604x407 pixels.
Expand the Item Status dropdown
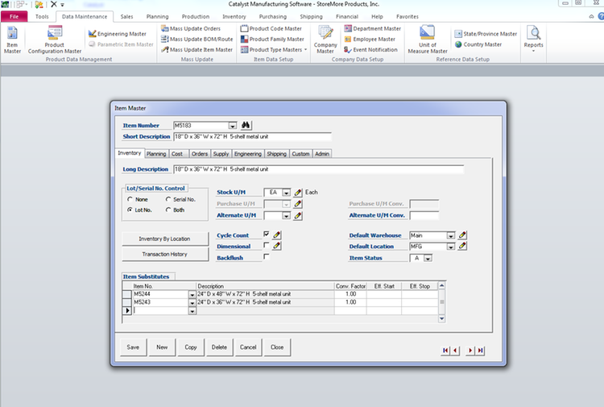point(428,258)
